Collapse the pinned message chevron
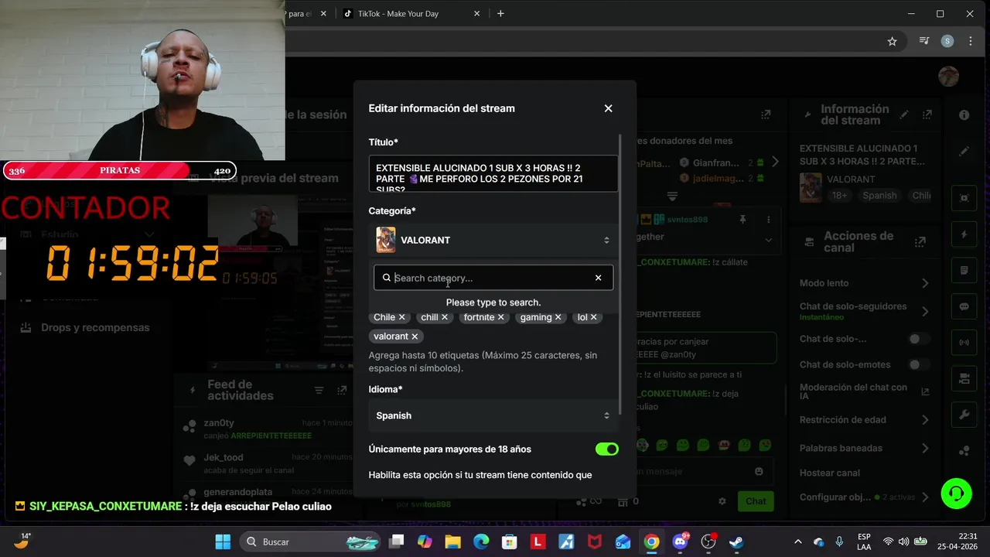 769,241
